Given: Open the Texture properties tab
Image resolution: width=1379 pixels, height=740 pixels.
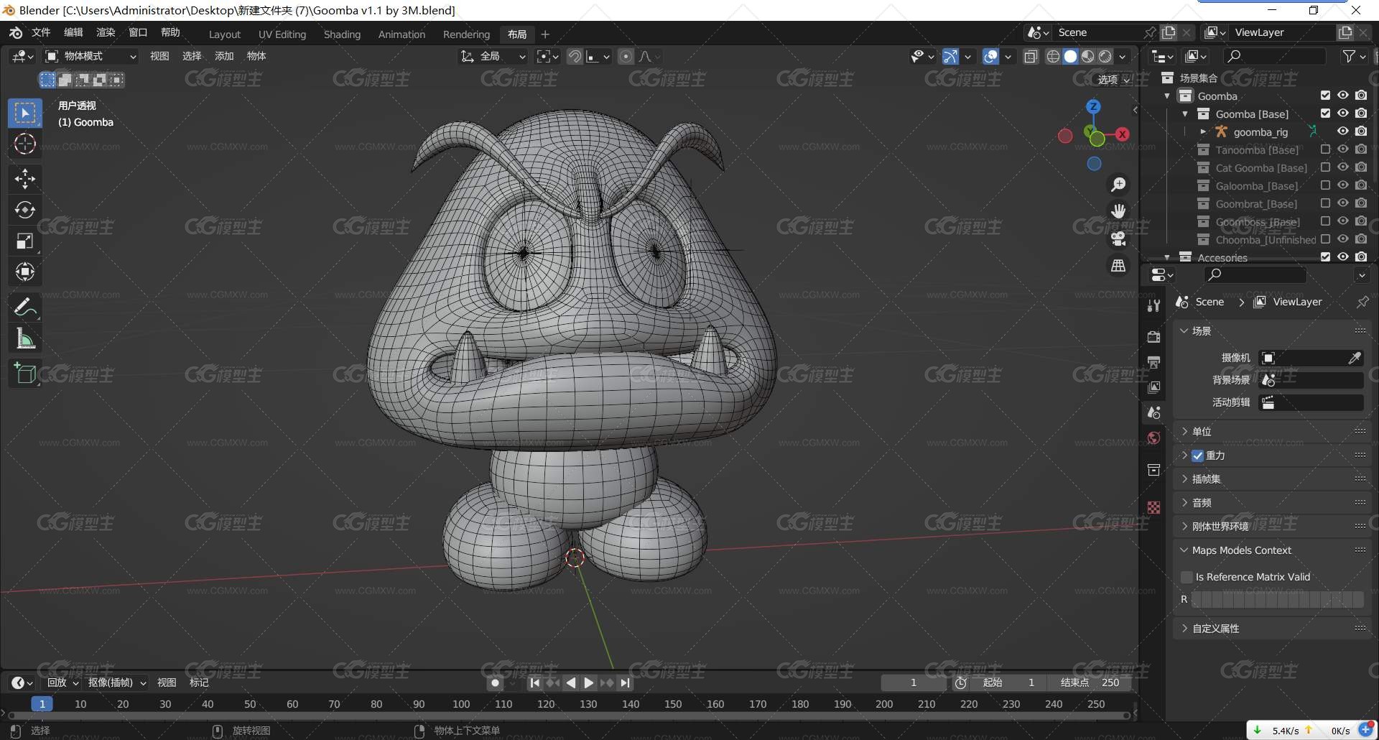Looking at the screenshot, I should point(1153,507).
